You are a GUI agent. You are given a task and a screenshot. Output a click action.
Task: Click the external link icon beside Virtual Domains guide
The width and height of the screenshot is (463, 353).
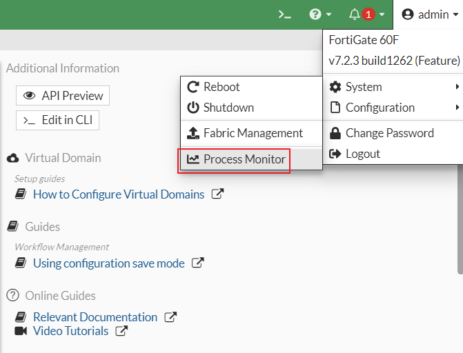pyautogui.click(x=217, y=194)
